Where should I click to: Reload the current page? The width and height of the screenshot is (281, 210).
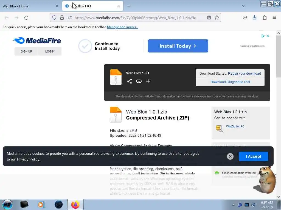[x=26, y=18]
